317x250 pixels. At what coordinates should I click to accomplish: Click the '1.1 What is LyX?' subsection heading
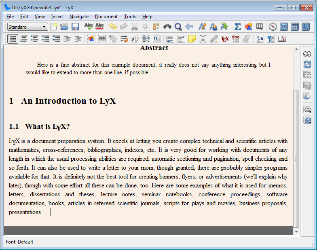[x=39, y=127]
